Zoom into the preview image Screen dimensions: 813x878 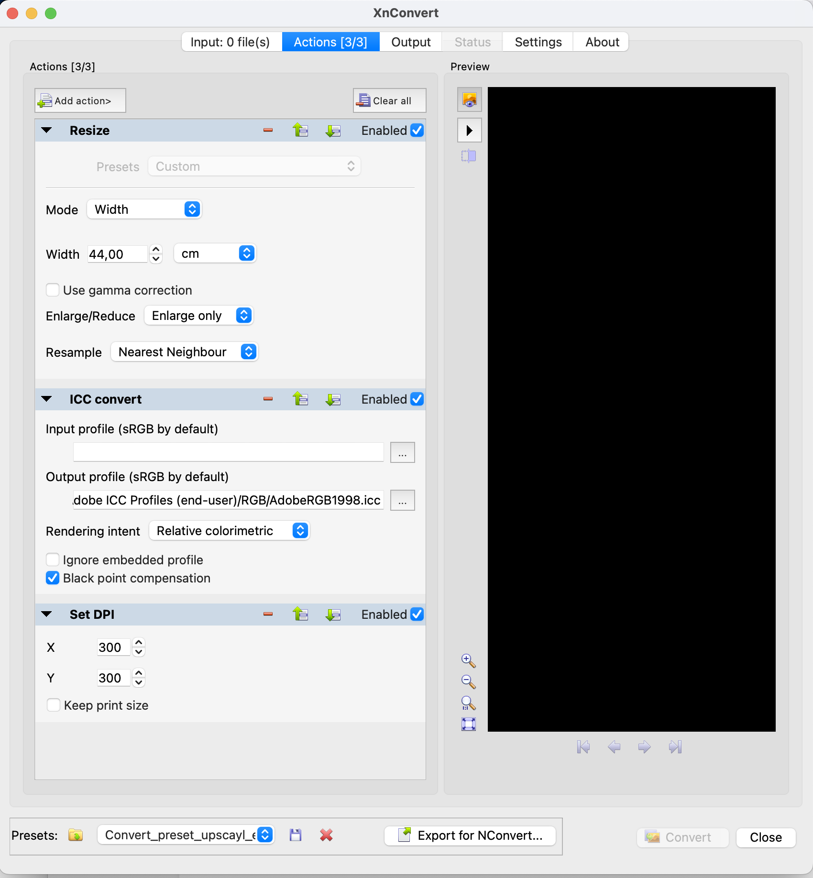[468, 661]
